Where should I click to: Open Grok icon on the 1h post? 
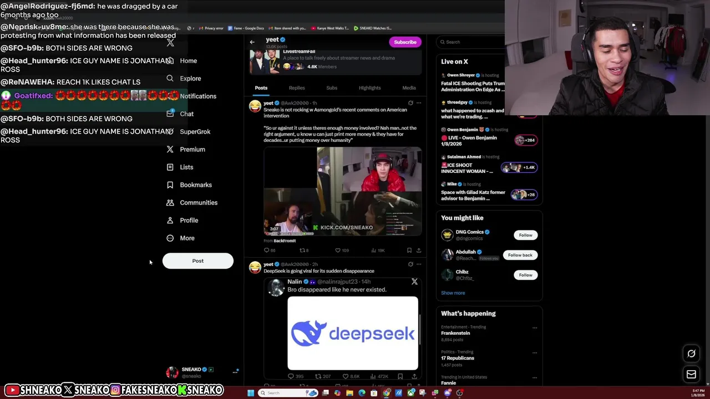click(410, 103)
